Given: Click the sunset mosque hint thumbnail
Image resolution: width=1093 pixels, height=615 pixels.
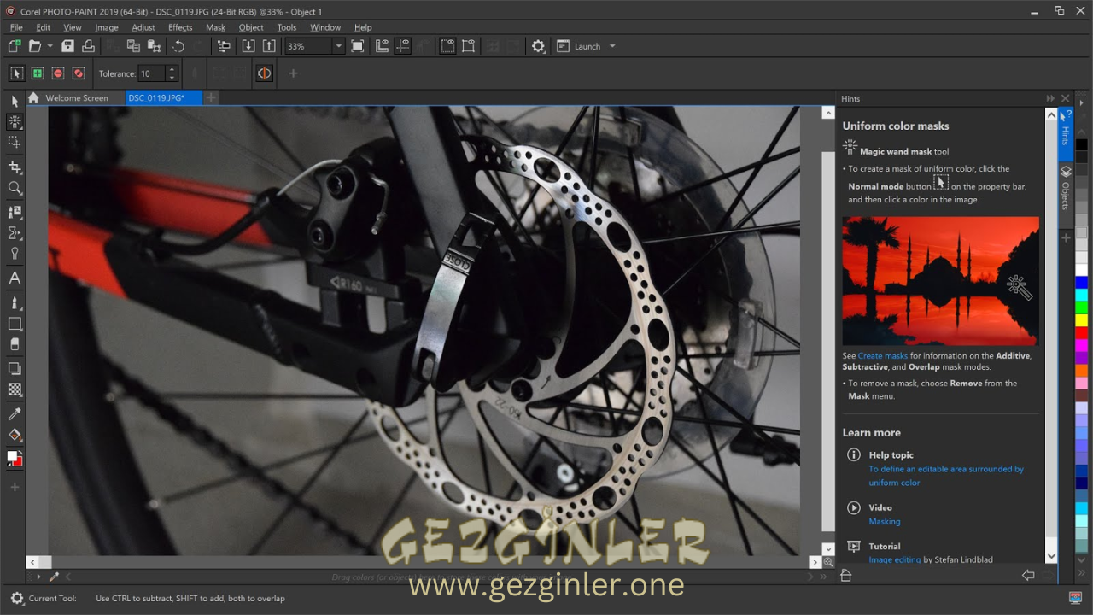Looking at the screenshot, I should [940, 281].
